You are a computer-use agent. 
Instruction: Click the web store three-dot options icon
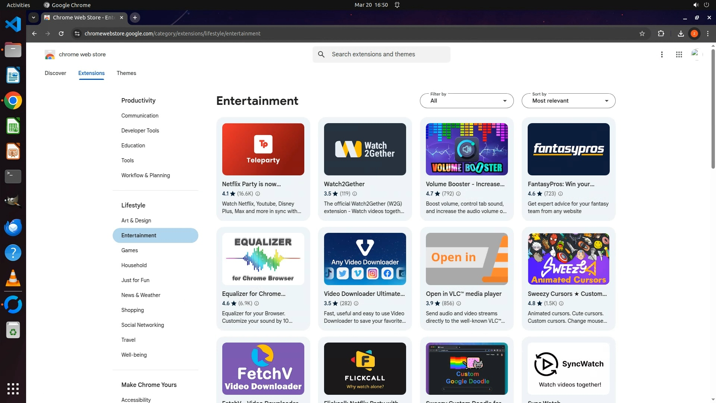[x=662, y=54]
